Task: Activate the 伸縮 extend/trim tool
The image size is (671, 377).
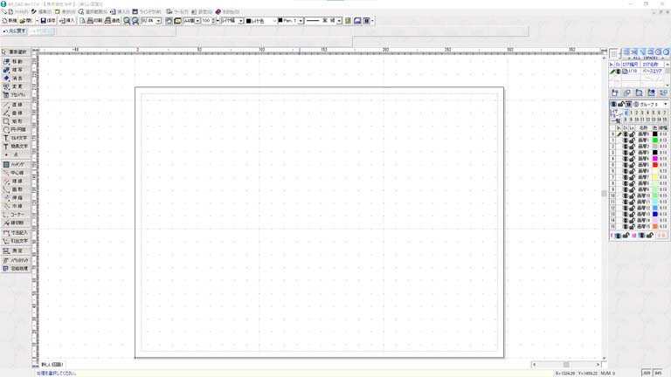Action: (15, 198)
